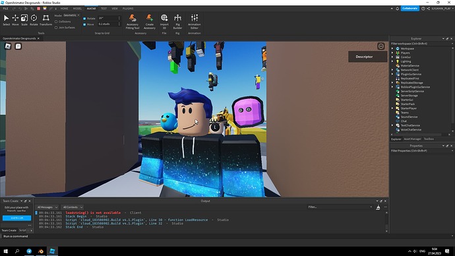Click the Collaborate button

click(409, 9)
